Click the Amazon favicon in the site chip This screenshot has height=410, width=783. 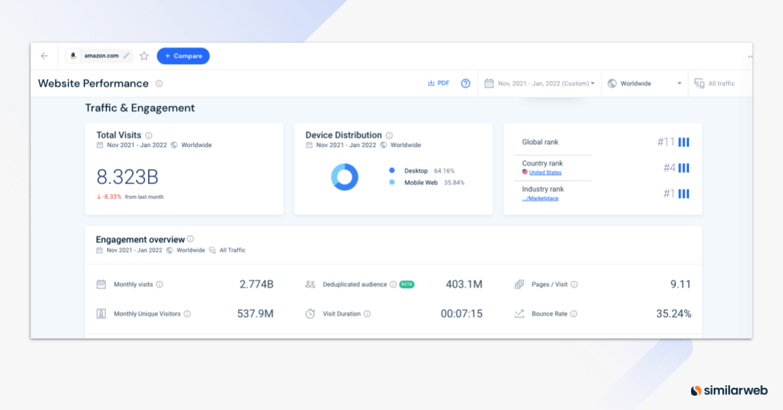pyautogui.click(x=73, y=56)
